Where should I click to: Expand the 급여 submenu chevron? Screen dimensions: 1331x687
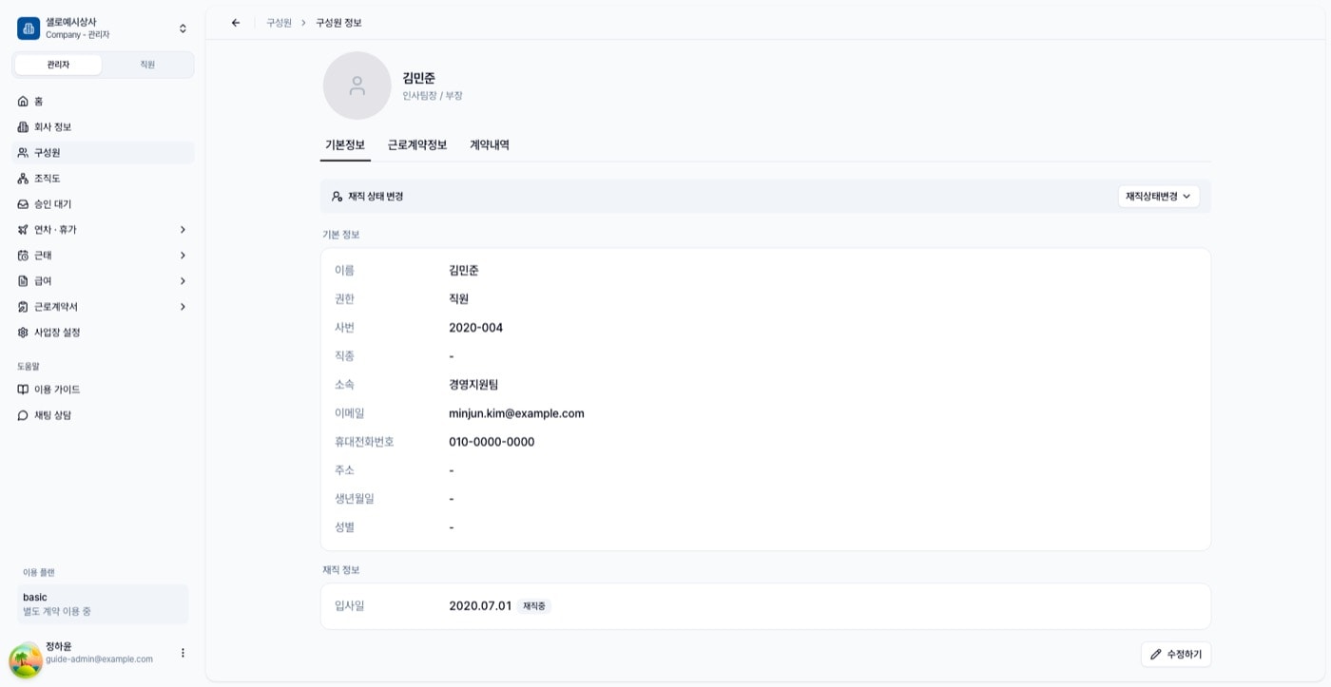[x=183, y=280]
